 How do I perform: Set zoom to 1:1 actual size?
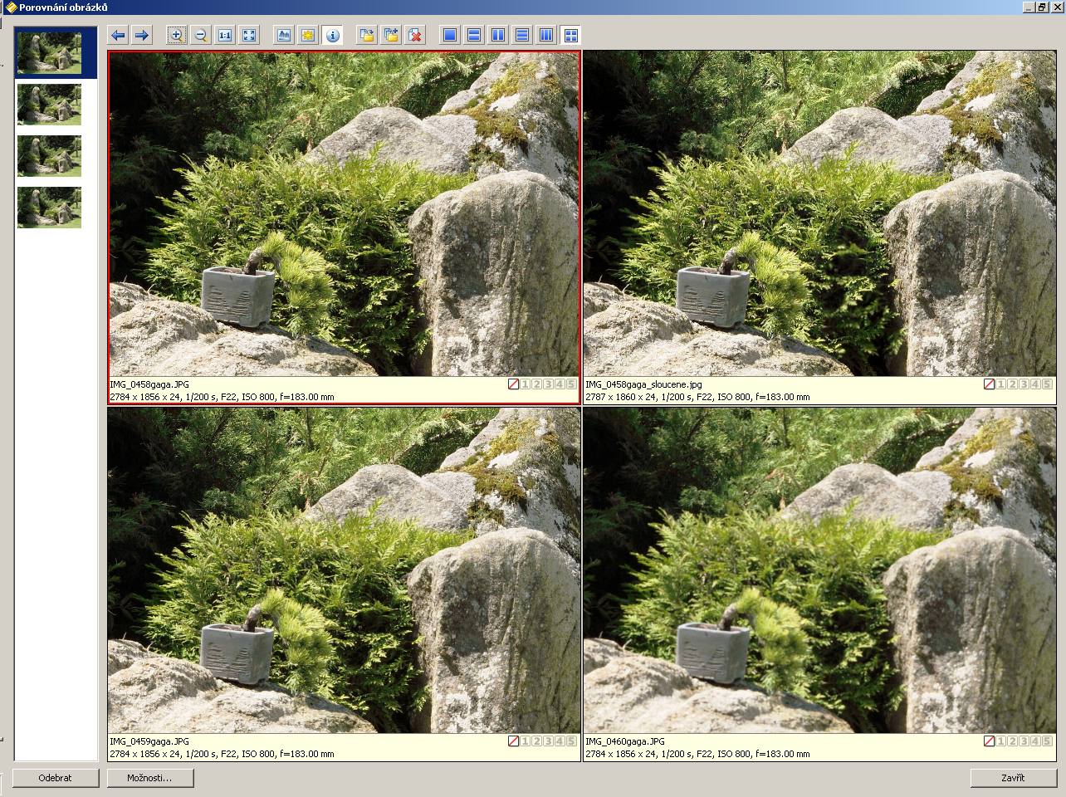click(225, 35)
